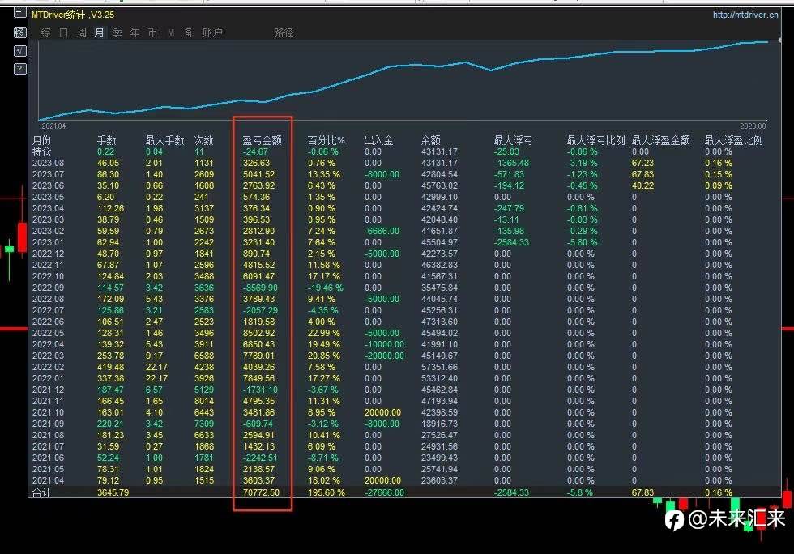
Task: Open the 币 currency tab
Action: [x=152, y=32]
